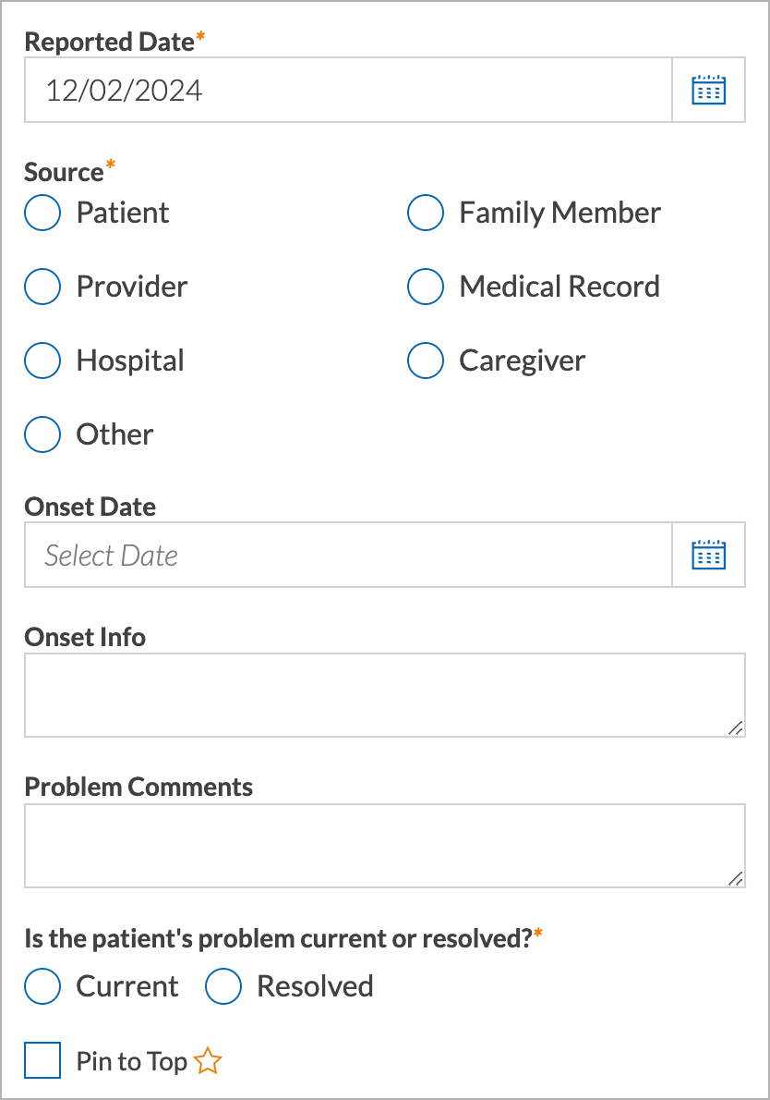The width and height of the screenshot is (770, 1100).
Task: Click the Reported Date text field
Action: (348, 90)
